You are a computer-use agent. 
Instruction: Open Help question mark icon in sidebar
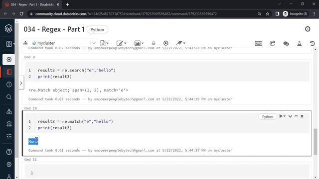pos(9,152)
